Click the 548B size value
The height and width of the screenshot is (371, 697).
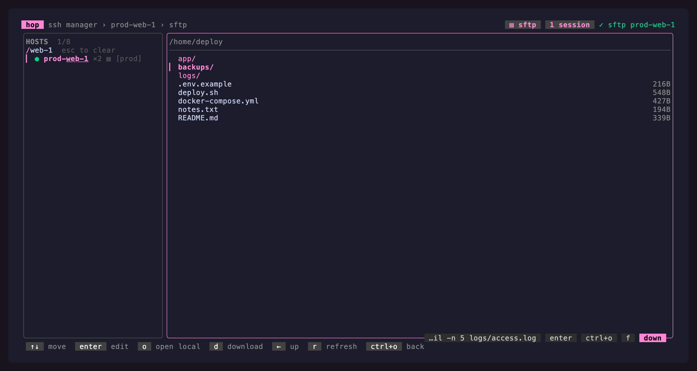tap(662, 92)
